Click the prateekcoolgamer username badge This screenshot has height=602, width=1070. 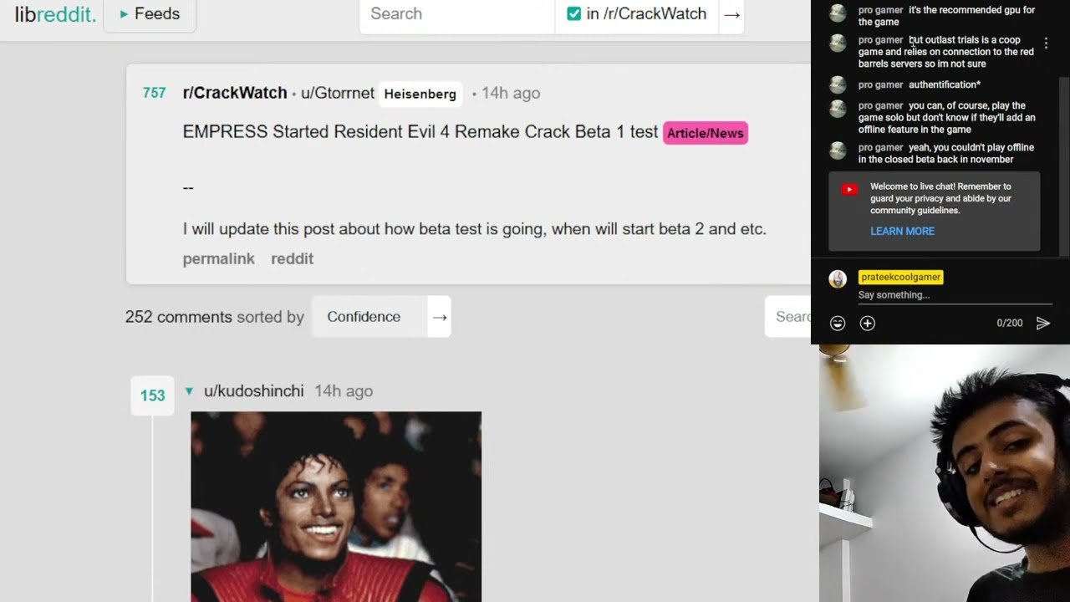(901, 277)
